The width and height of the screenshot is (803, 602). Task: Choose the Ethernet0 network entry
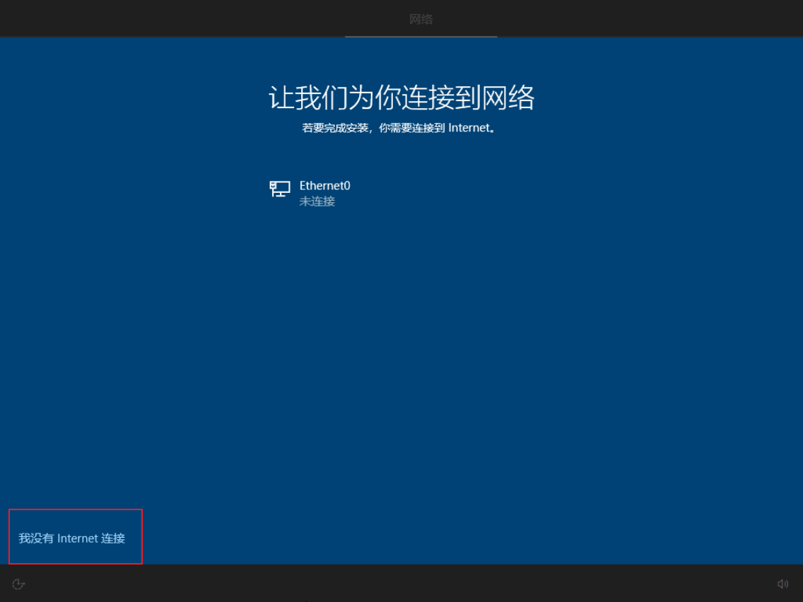point(310,193)
